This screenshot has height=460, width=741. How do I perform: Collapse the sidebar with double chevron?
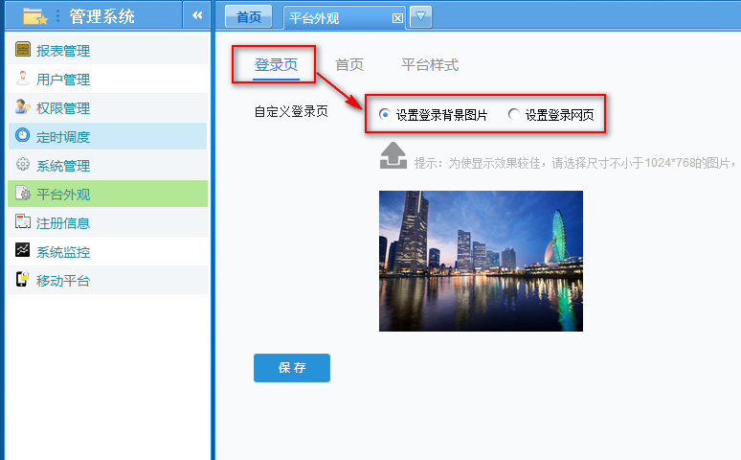(197, 15)
